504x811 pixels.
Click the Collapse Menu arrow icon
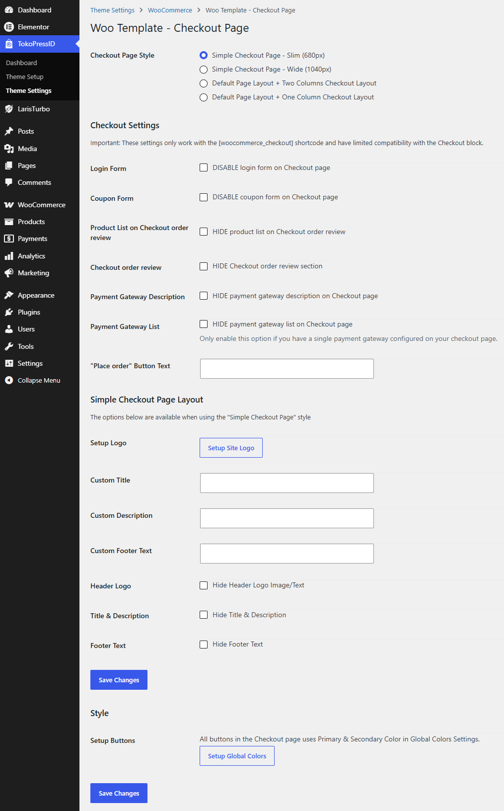tap(9, 380)
